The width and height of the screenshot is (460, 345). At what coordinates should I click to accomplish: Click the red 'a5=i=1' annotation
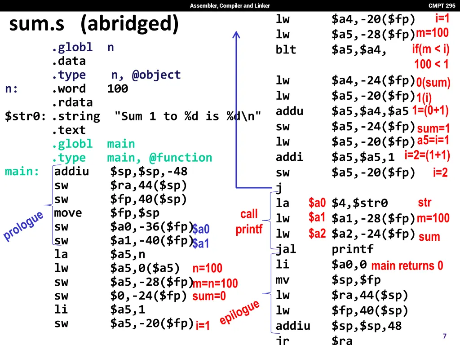pyautogui.click(x=433, y=141)
